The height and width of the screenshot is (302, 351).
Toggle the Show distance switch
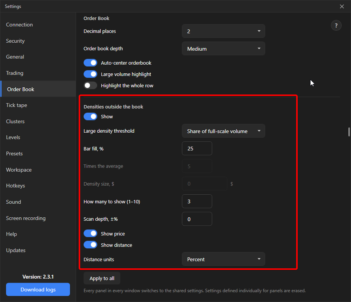(90, 245)
